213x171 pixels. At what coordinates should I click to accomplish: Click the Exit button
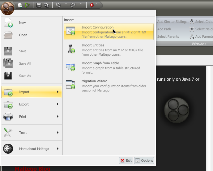point(126,160)
